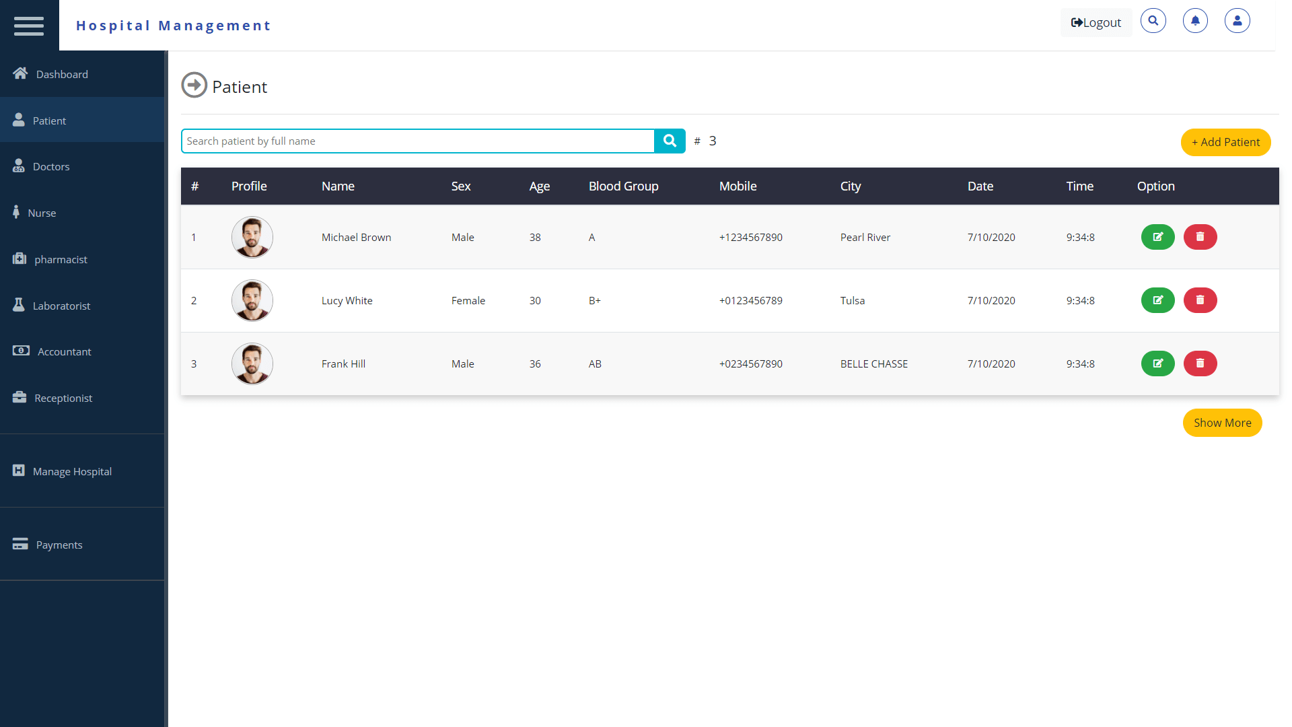Select Receptionist from the sidebar
1292x727 pixels.
[x=63, y=398]
